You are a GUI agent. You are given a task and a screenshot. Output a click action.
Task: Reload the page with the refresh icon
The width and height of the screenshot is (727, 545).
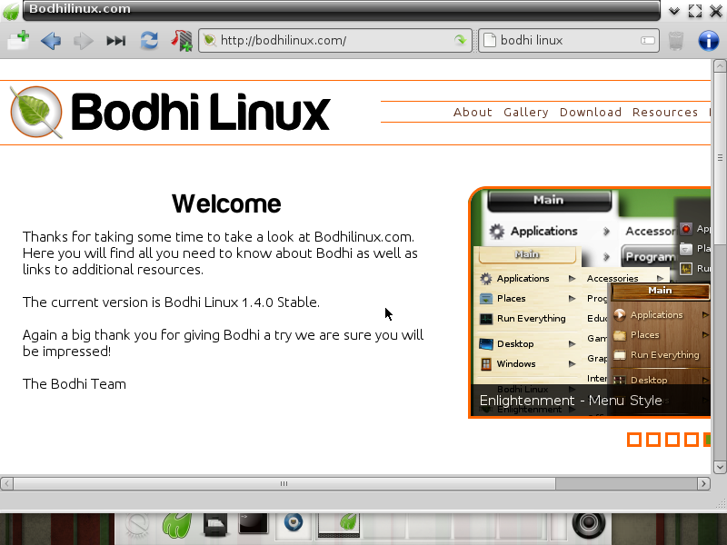pos(149,41)
